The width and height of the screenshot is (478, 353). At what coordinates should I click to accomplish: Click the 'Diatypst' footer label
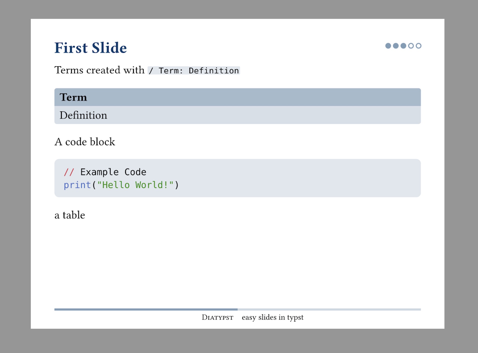click(x=217, y=317)
